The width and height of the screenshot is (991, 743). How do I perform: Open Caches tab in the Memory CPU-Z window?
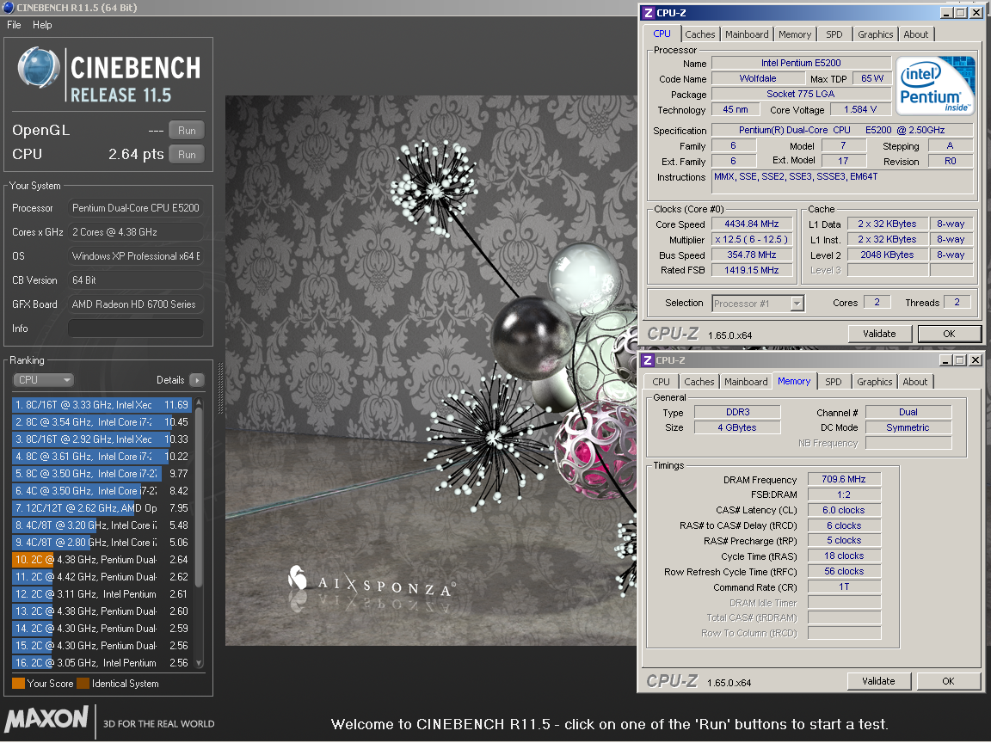pyautogui.click(x=699, y=382)
